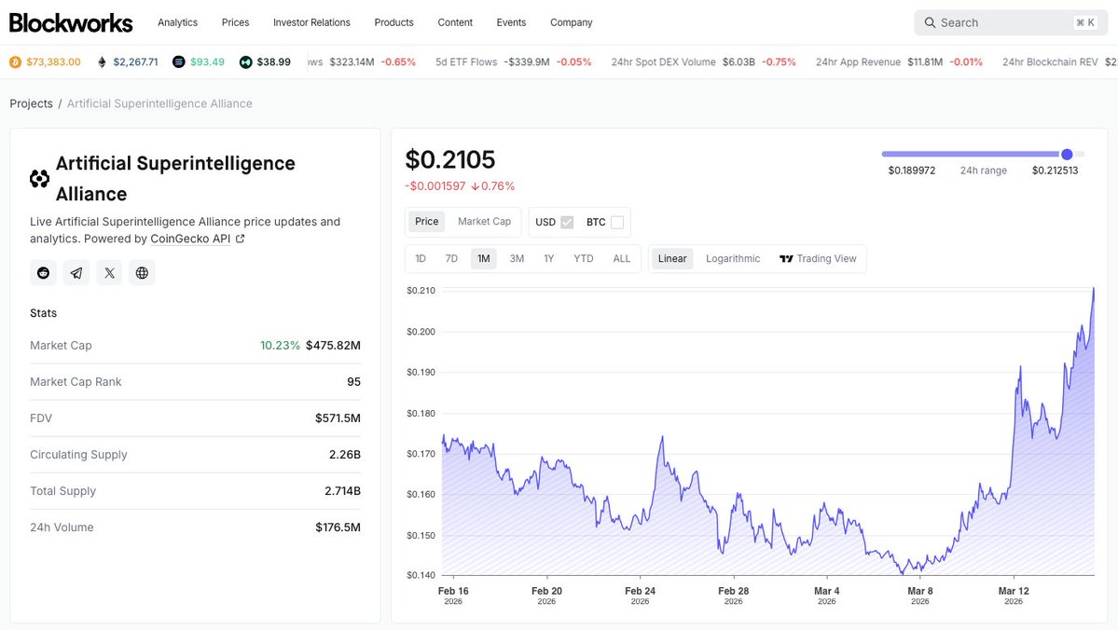
Task: Enable the USD currency checkbox
Action: tap(567, 223)
